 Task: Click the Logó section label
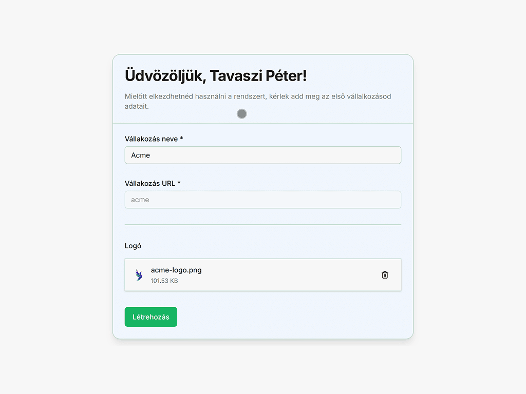point(133,246)
